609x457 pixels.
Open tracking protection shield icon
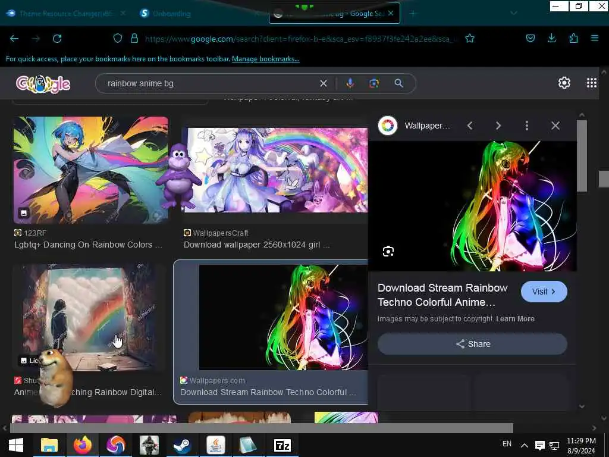coord(118,38)
